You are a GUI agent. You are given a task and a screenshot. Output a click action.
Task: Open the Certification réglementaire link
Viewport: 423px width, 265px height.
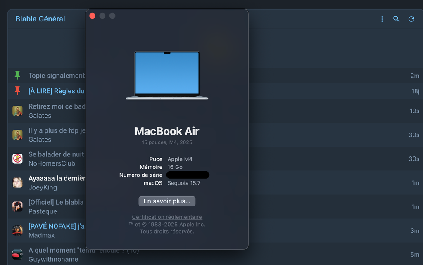click(167, 217)
